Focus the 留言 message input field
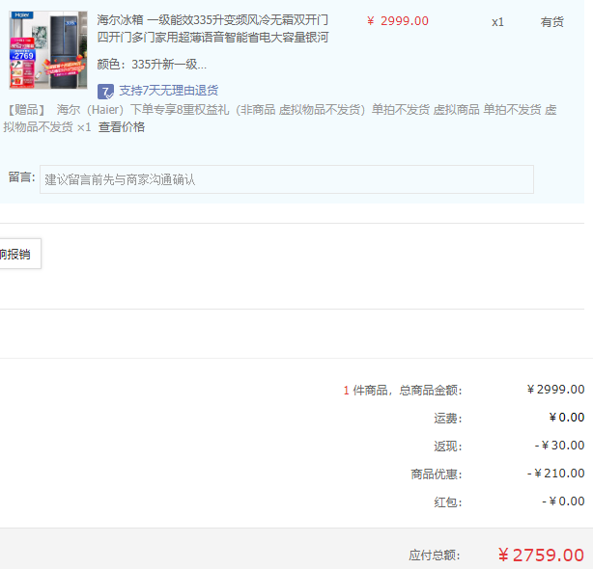The width and height of the screenshot is (593, 569). pos(287,179)
